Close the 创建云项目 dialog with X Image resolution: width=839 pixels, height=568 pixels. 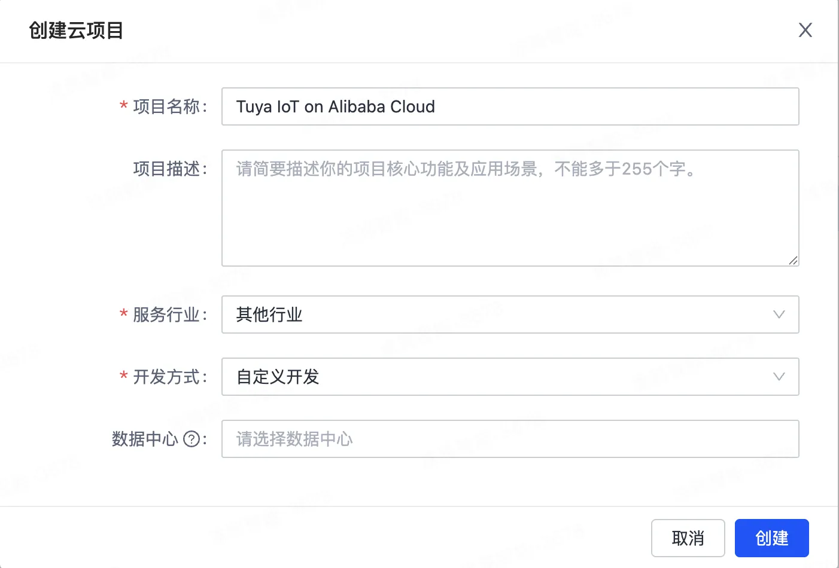(805, 30)
